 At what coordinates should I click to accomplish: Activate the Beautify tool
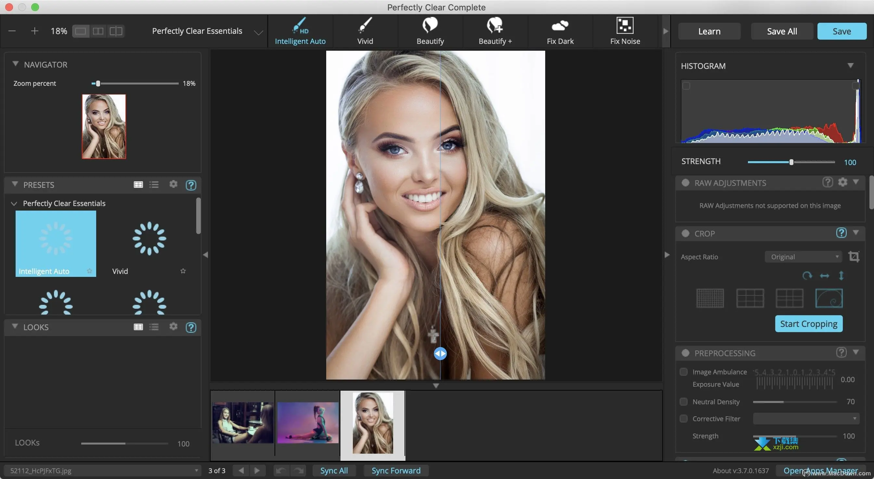[430, 31]
